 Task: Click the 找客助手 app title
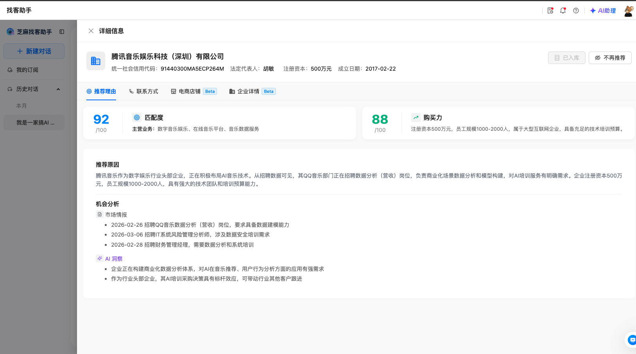(19, 11)
